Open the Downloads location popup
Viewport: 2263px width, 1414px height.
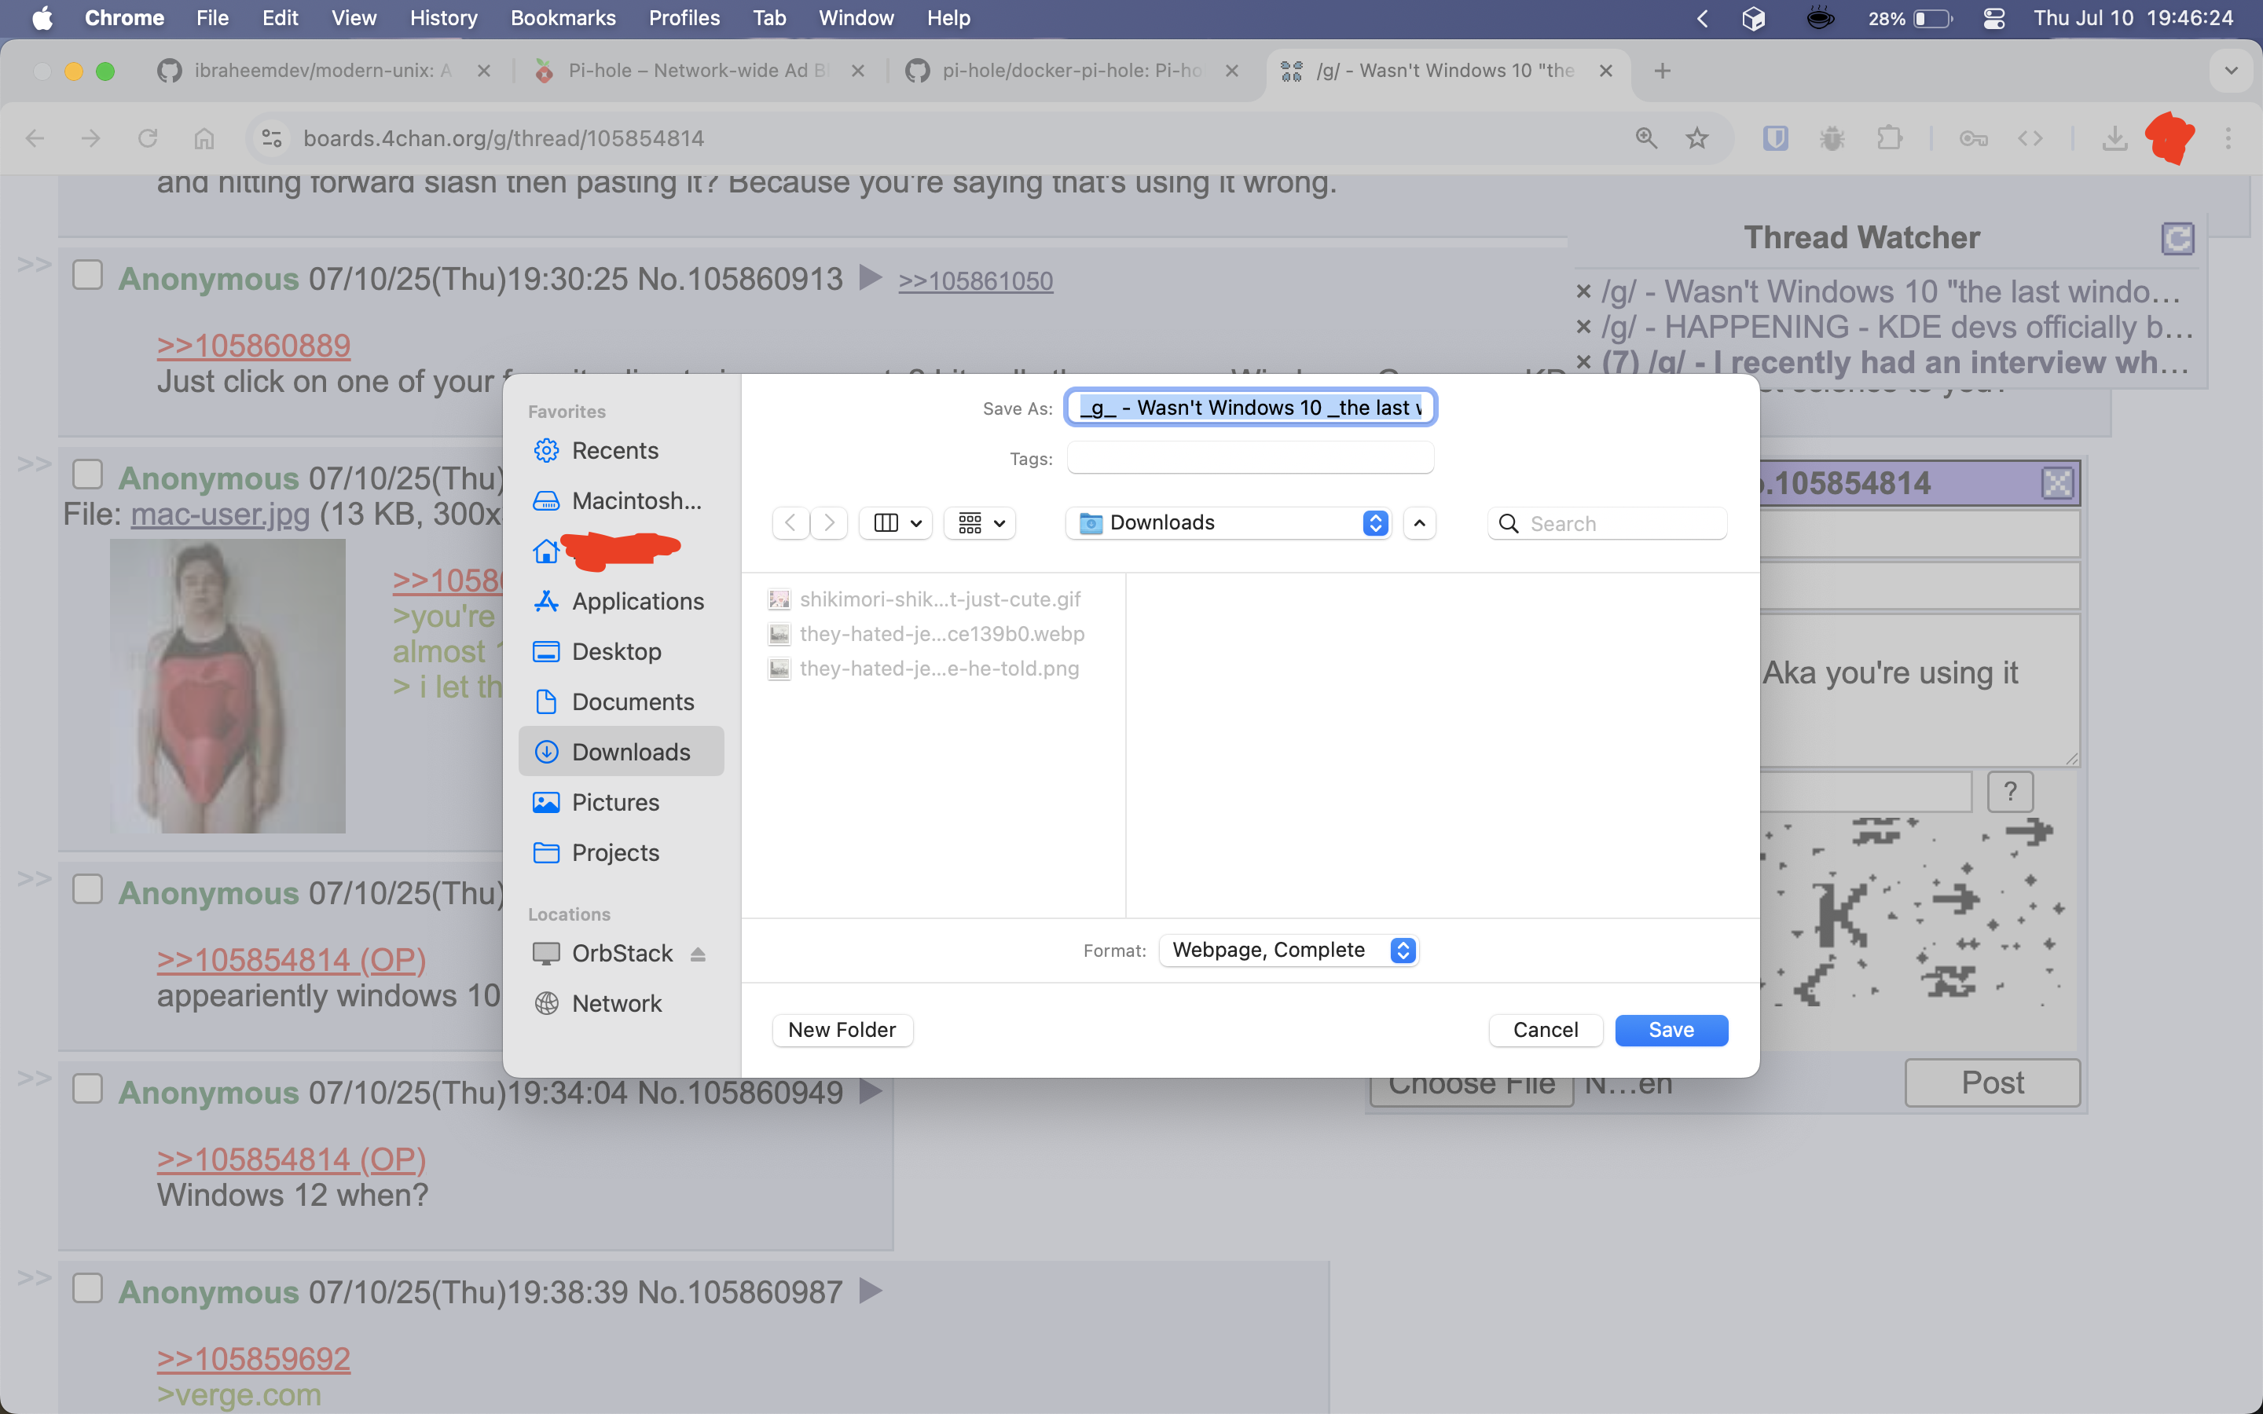(x=1228, y=522)
